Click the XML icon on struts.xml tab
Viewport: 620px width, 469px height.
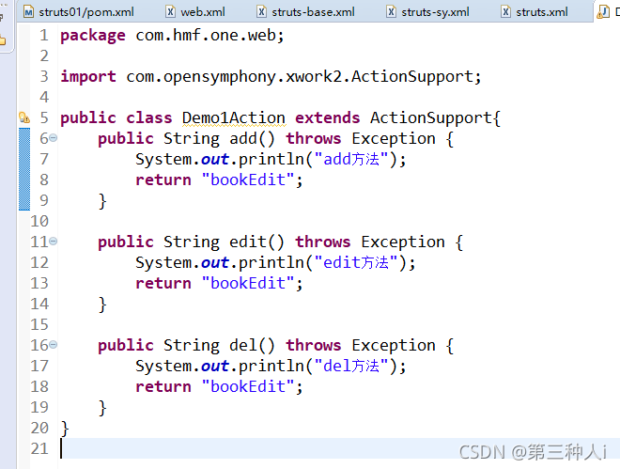(505, 12)
